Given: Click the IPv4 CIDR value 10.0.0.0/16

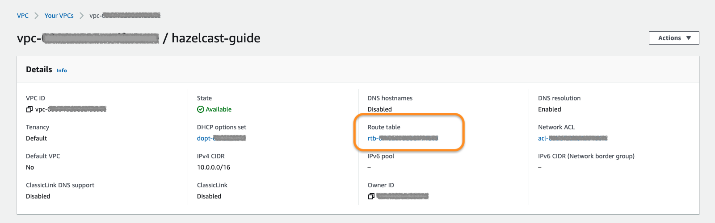Looking at the screenshot, I should (214, 167).
